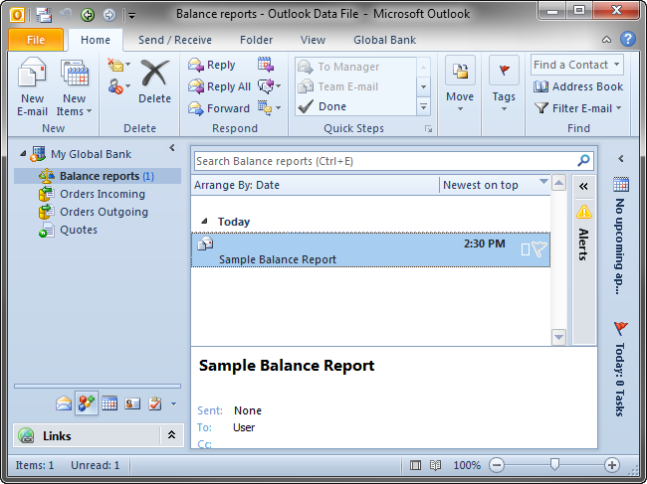Expand the Alerts pane chevron

point(583,187)
